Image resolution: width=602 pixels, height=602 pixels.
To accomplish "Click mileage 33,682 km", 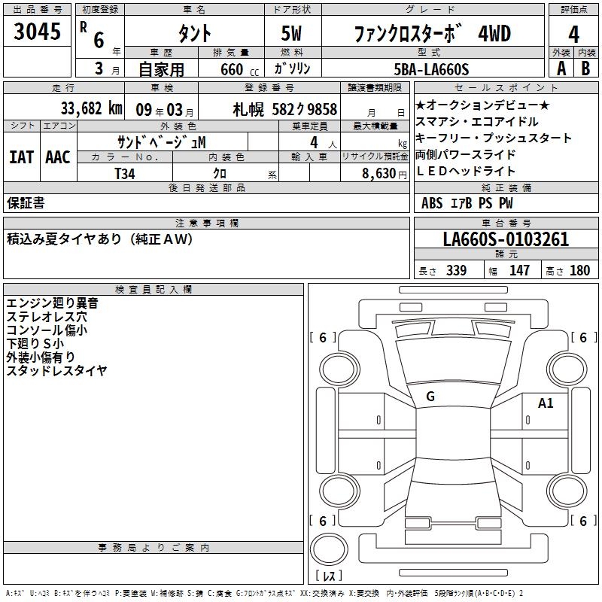I will pyautogui.click(x=91, y=108).
